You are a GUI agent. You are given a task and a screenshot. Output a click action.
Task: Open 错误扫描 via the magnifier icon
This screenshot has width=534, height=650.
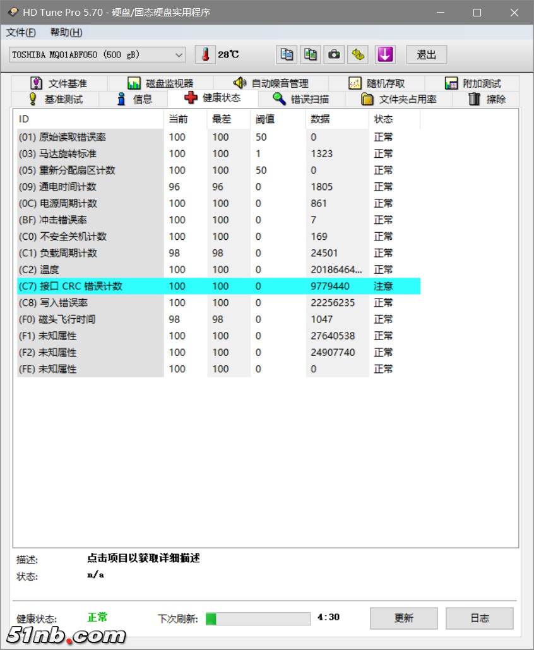[302, 98]
